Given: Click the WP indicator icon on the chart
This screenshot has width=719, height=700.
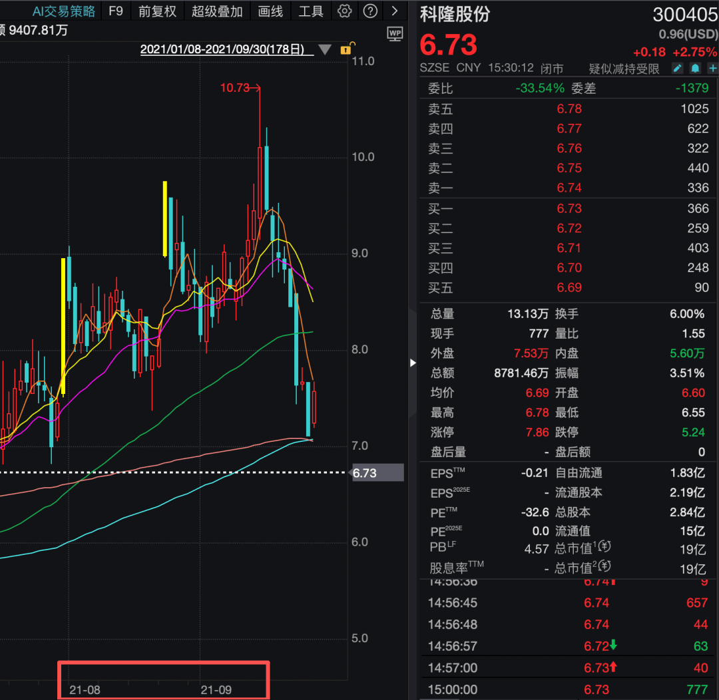Looking at the screenshot, I should point(395,33).
